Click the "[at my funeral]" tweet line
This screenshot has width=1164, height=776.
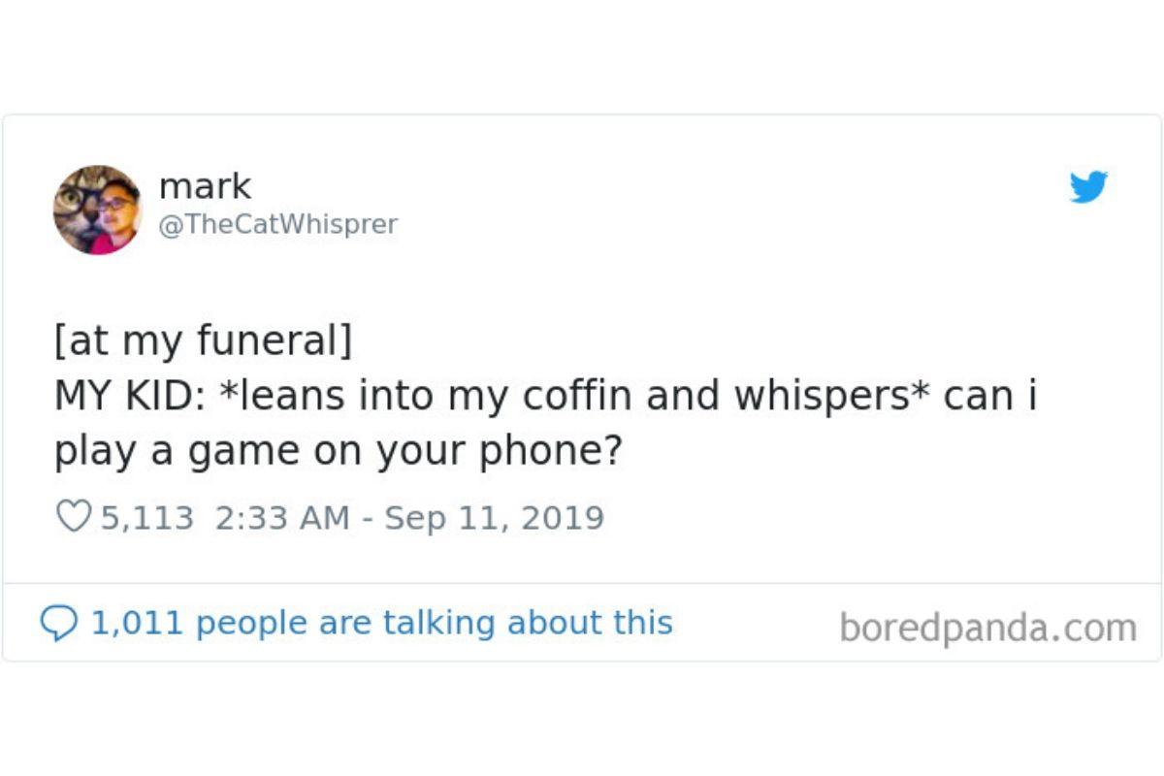(203, 341)
